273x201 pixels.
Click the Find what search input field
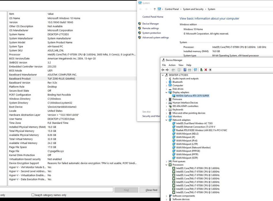(x=56, y=190)
